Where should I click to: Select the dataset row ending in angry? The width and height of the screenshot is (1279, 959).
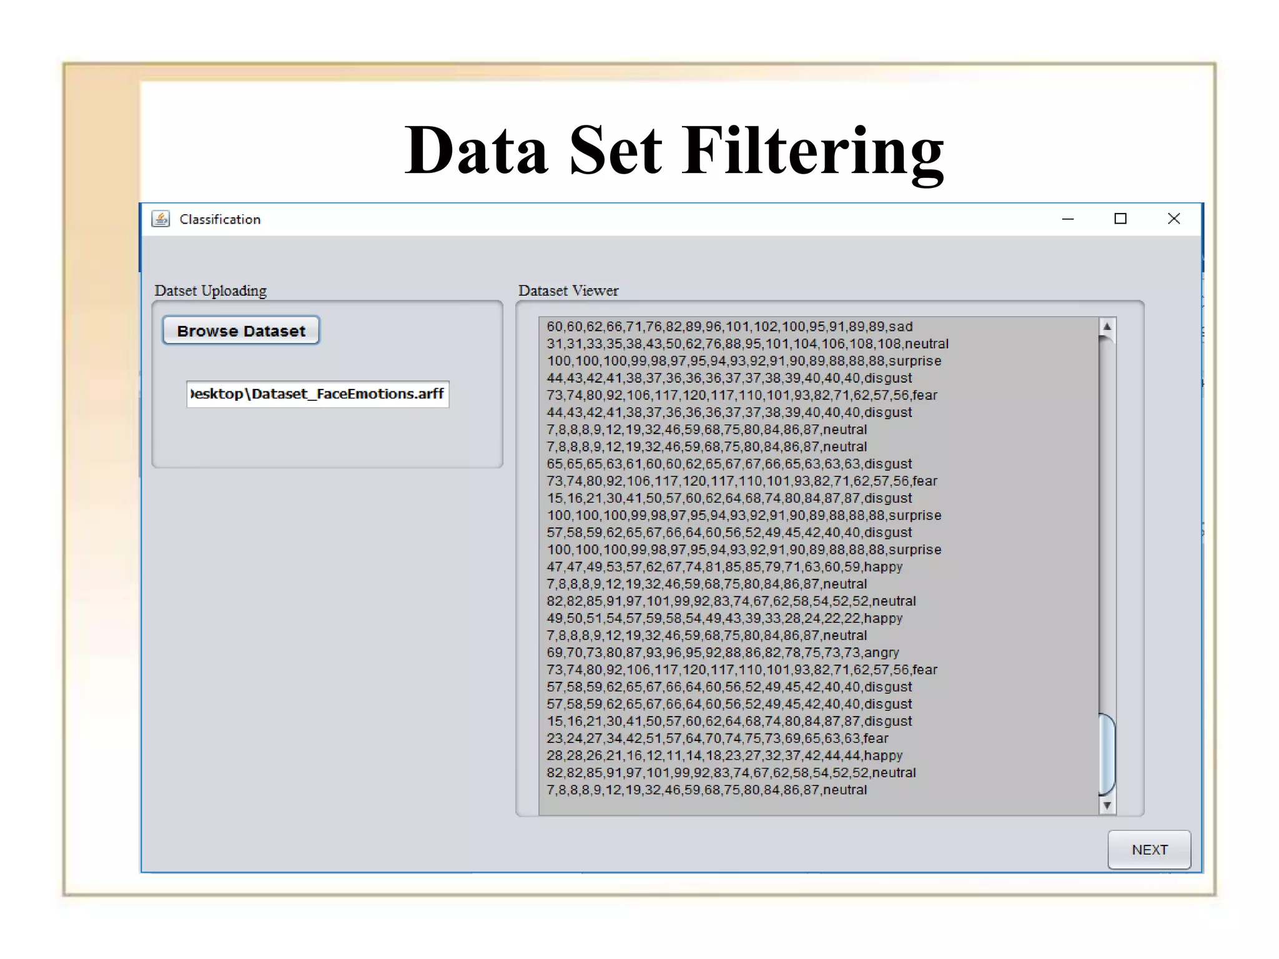[x=722, y=652]
